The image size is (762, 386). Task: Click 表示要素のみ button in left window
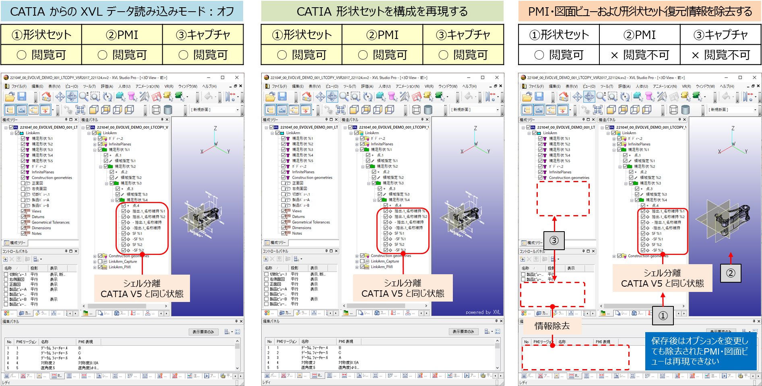coord(203,332)
